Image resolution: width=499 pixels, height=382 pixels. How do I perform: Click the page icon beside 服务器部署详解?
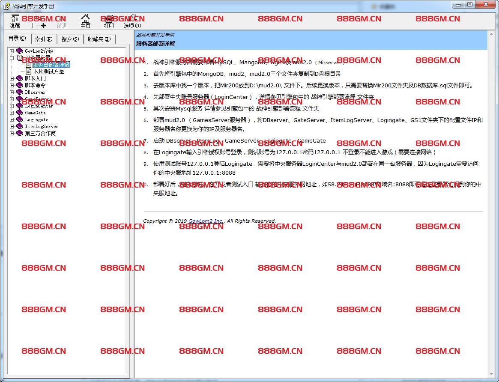29,65
